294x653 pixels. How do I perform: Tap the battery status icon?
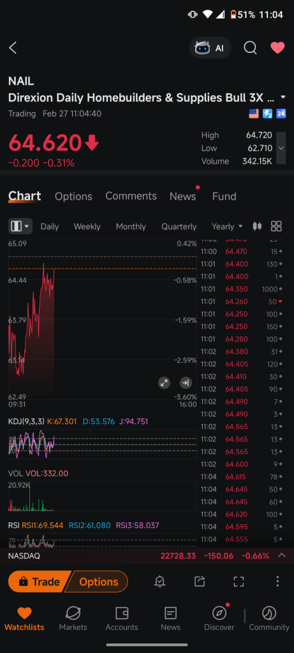click(233, 15)
